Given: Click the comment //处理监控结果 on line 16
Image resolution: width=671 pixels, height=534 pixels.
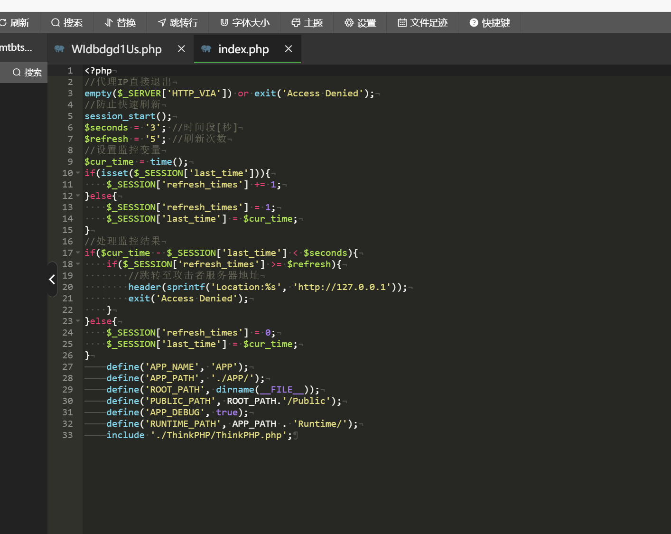Looking at the screenshot, I should tap(123, 241).
